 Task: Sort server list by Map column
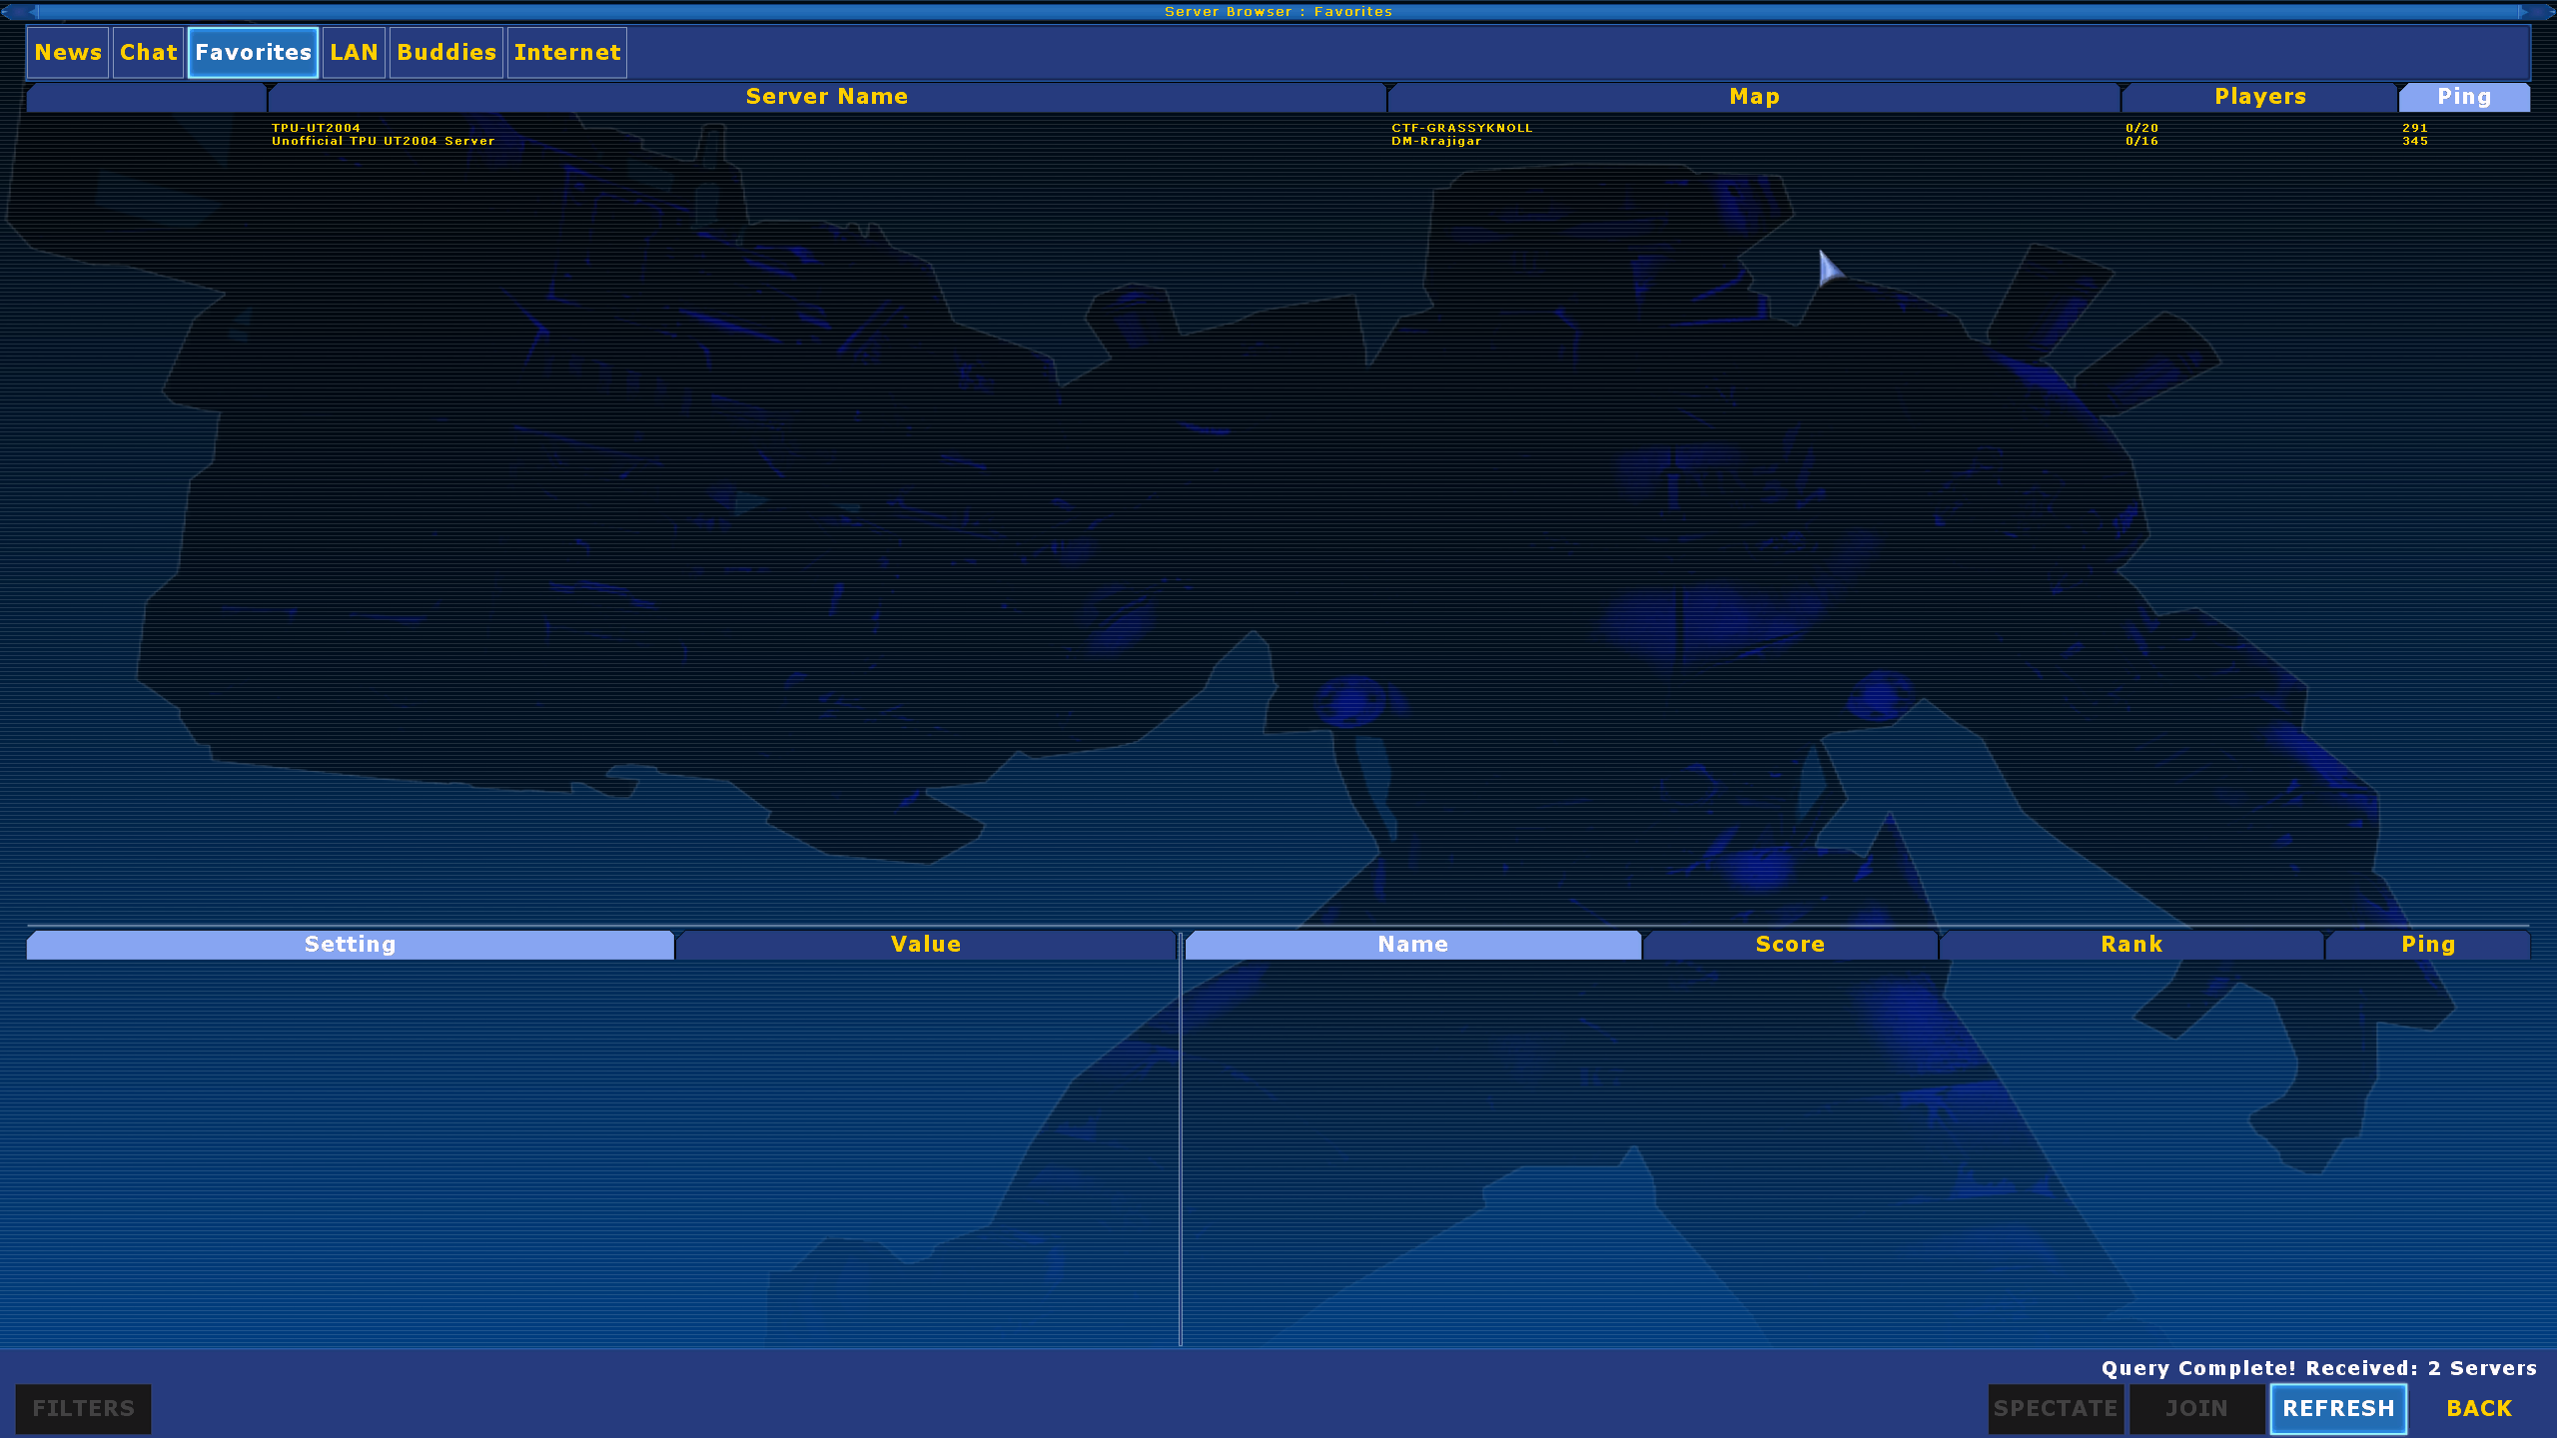coord(1754,97)
